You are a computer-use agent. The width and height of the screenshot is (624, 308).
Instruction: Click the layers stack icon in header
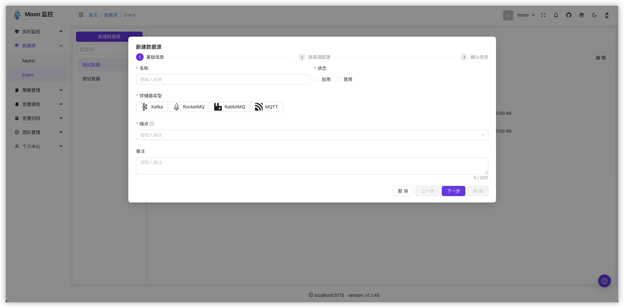[x=582, y=15]
